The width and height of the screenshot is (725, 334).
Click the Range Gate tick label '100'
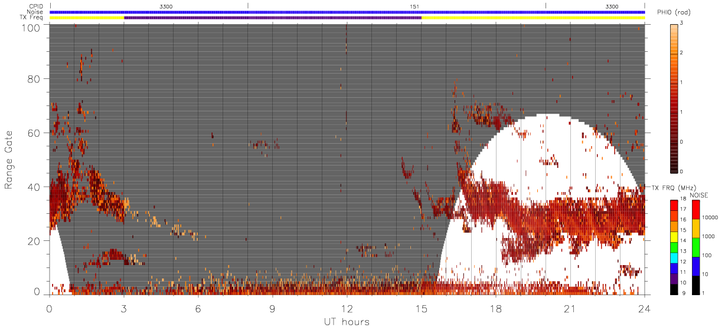point(32,27)
